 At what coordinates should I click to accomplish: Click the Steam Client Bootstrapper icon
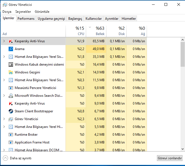pos(11,111)
